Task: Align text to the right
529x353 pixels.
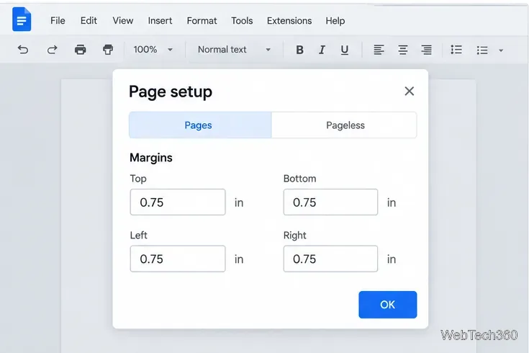Action: coord(426,50)
